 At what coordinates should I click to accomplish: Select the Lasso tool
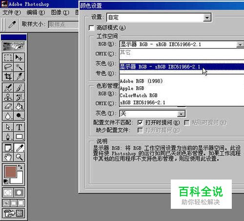click(x=8, y=67)
